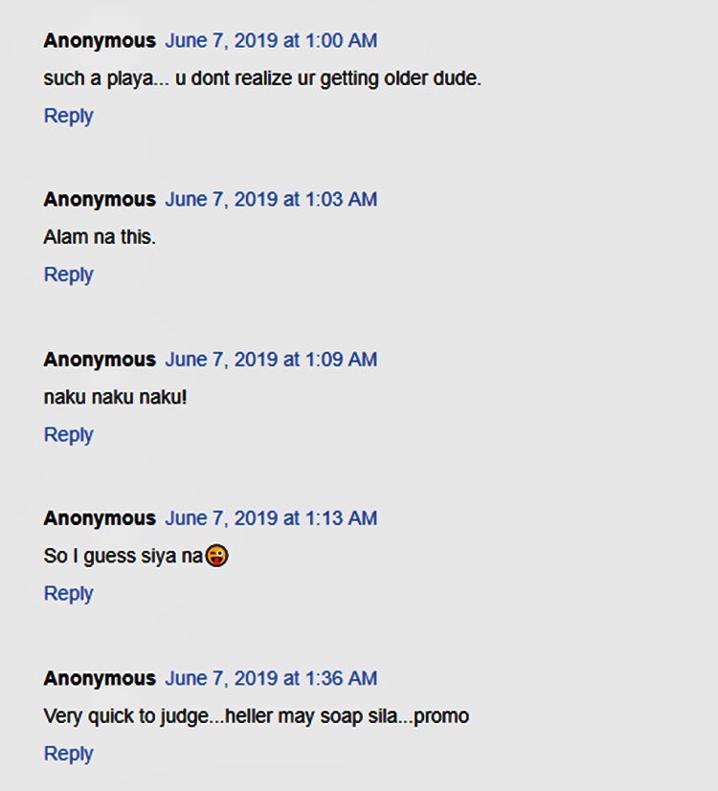
Task: Open the 1:13 AM comment timestamp link
Action: pyautogui.click(x=271, y=518)
